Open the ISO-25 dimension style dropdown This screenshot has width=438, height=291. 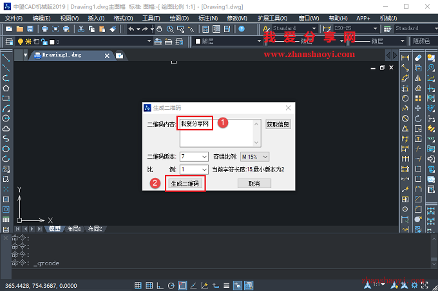[x=375, y=28]
